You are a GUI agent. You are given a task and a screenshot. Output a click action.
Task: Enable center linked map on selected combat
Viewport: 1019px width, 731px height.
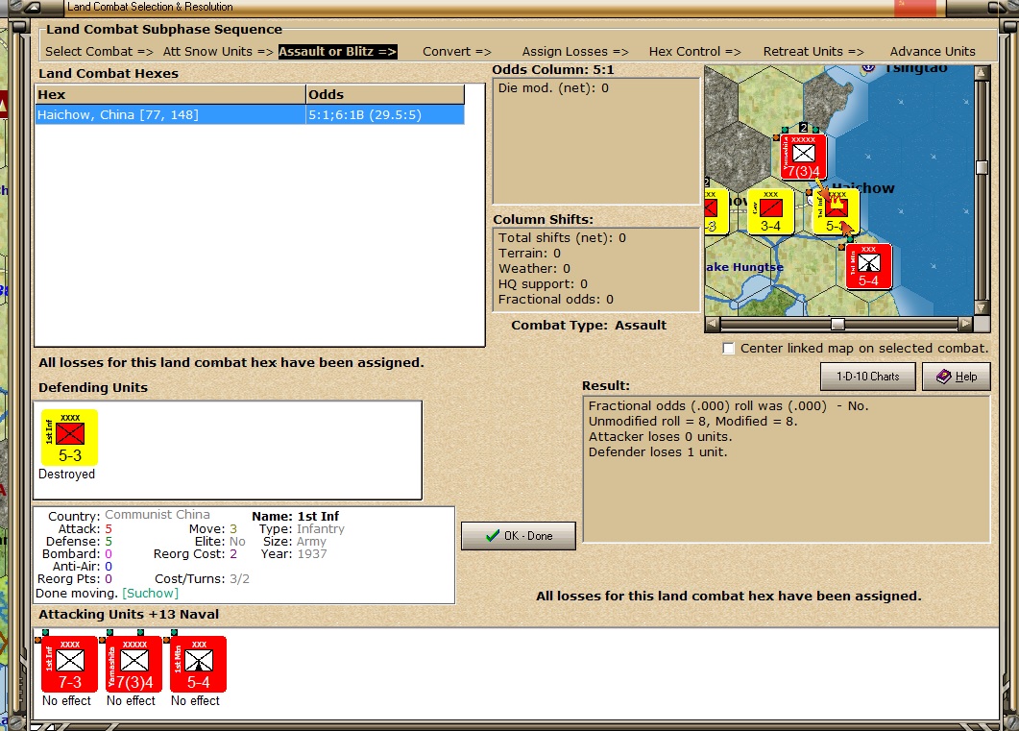(729, 349)
